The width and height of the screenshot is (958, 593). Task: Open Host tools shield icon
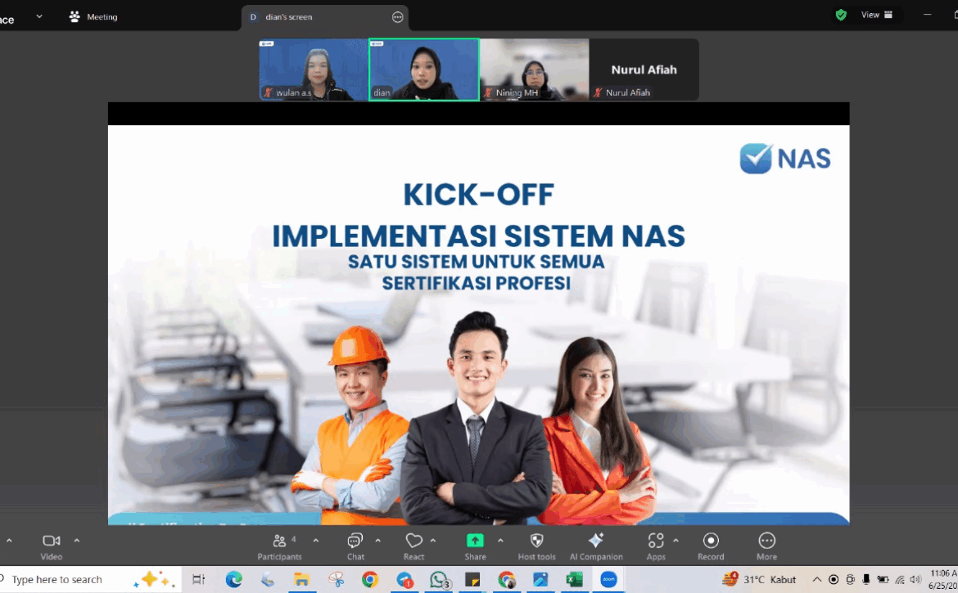pyautogui.click(x=536, y=541)
